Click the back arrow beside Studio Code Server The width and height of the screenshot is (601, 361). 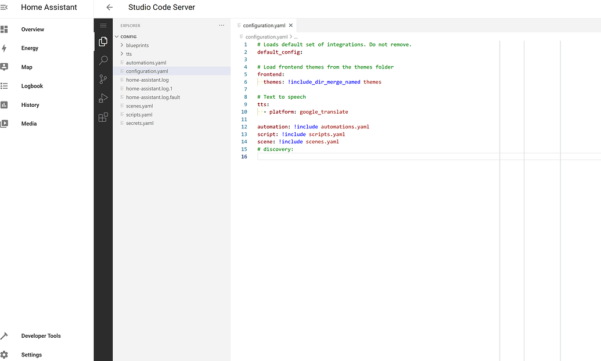109,8
